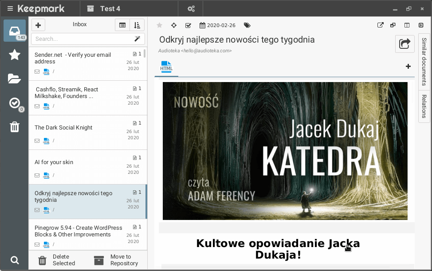Open document in external window
Screen dimensions: 432x271
tap(380, 25)
